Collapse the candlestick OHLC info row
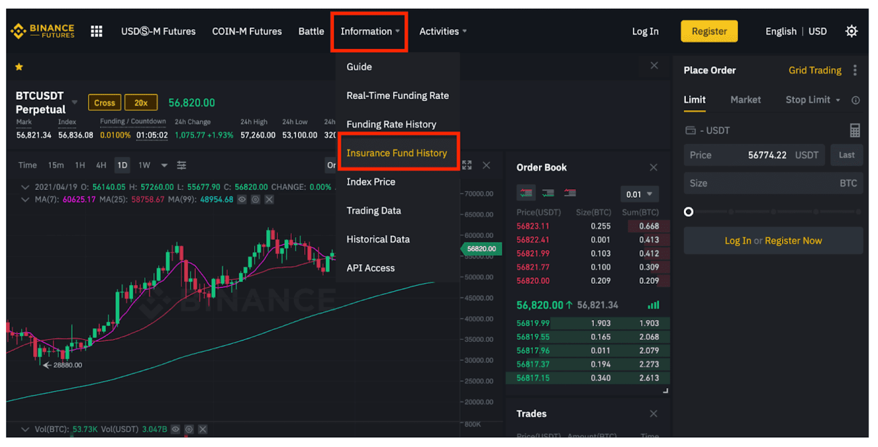 click(x=25, y=187)
